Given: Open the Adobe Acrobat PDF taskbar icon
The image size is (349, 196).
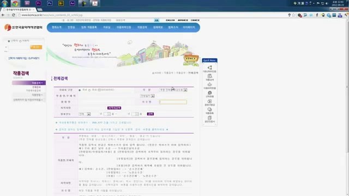Looking at the screenshot, I should click(95, 3).
